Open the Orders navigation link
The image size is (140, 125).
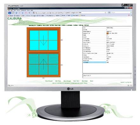click(64, 25)
